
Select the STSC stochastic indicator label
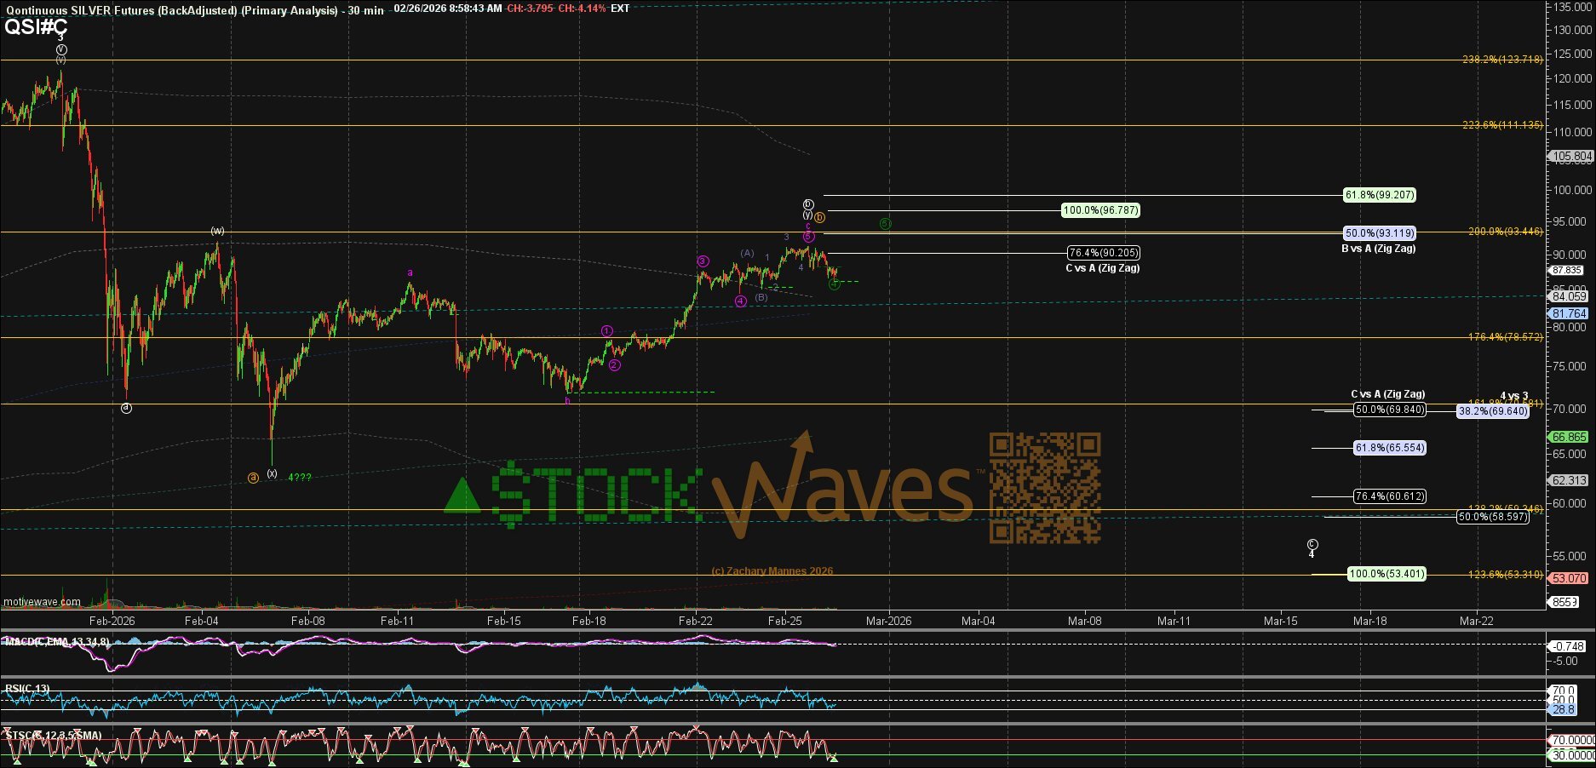pos(53,735)
